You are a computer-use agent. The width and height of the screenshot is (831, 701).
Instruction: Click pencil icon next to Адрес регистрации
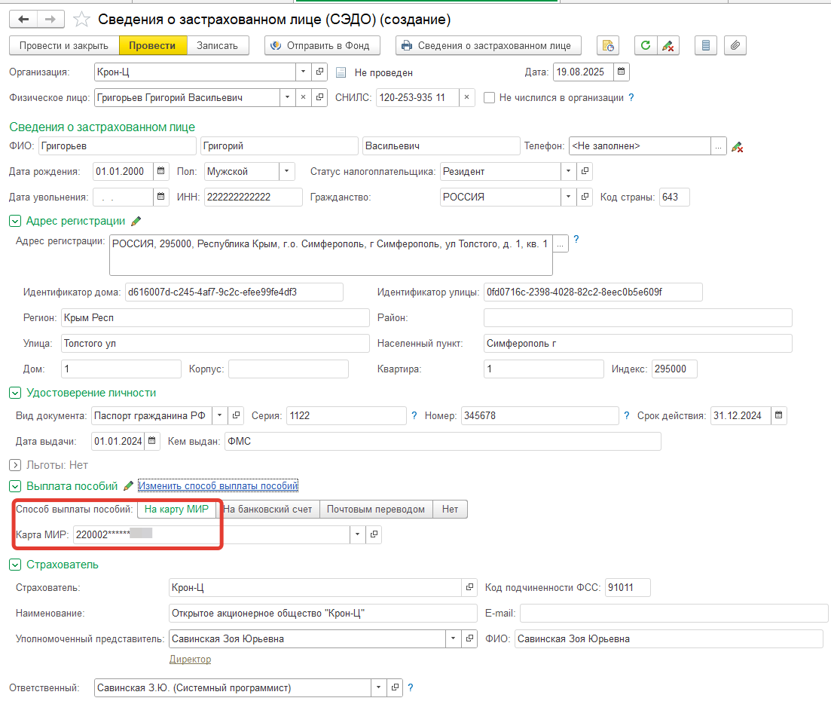tap(136, 221)
